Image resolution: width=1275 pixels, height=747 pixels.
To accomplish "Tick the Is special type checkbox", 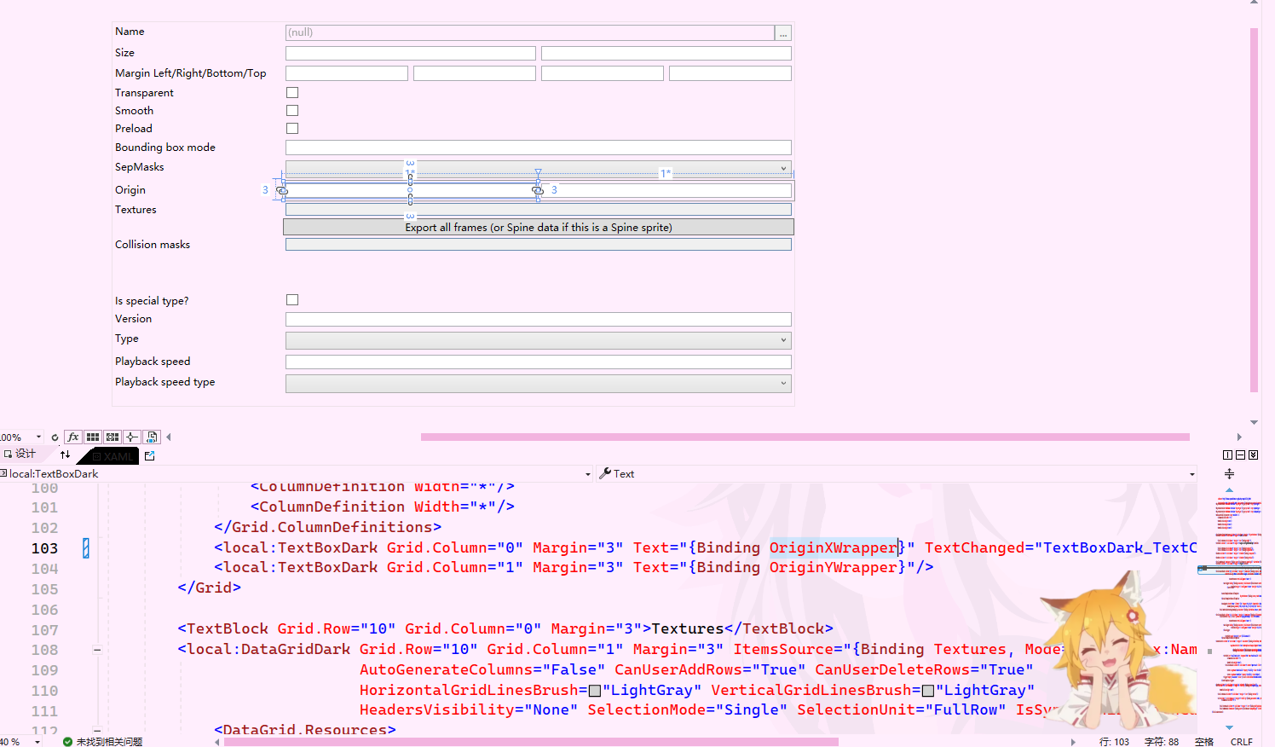I will pyautogui.click(x=292, y=299).
